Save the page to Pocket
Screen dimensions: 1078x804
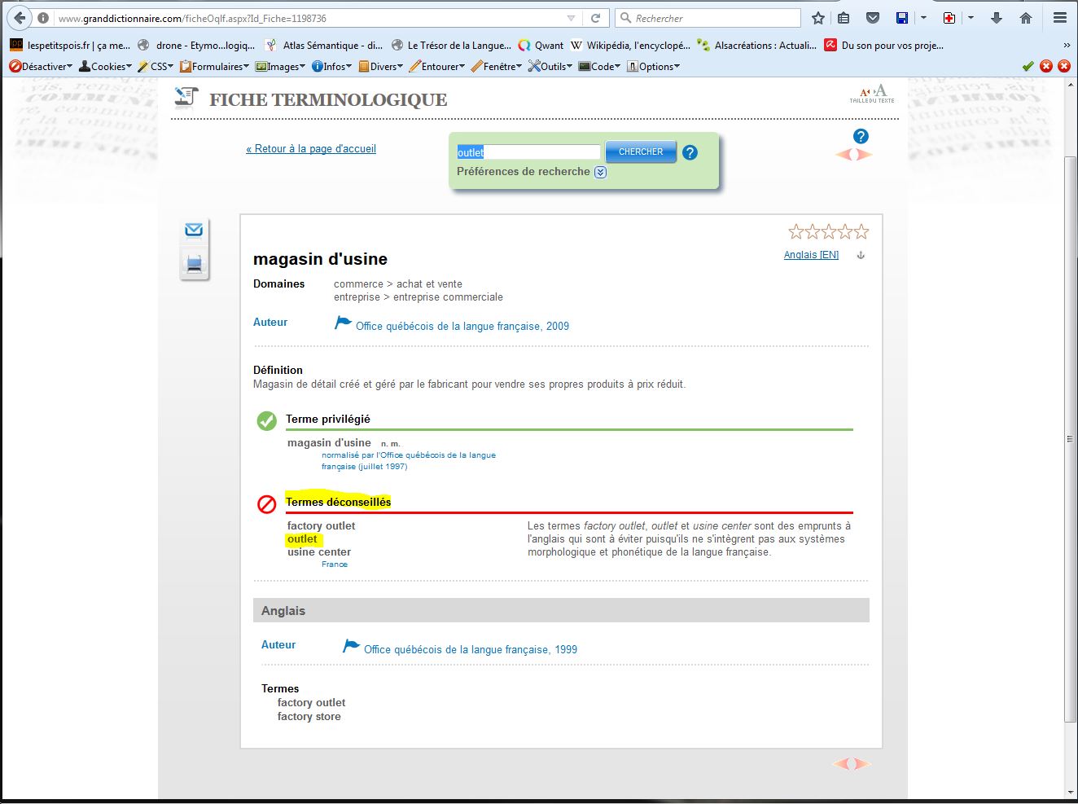point(872,18)
